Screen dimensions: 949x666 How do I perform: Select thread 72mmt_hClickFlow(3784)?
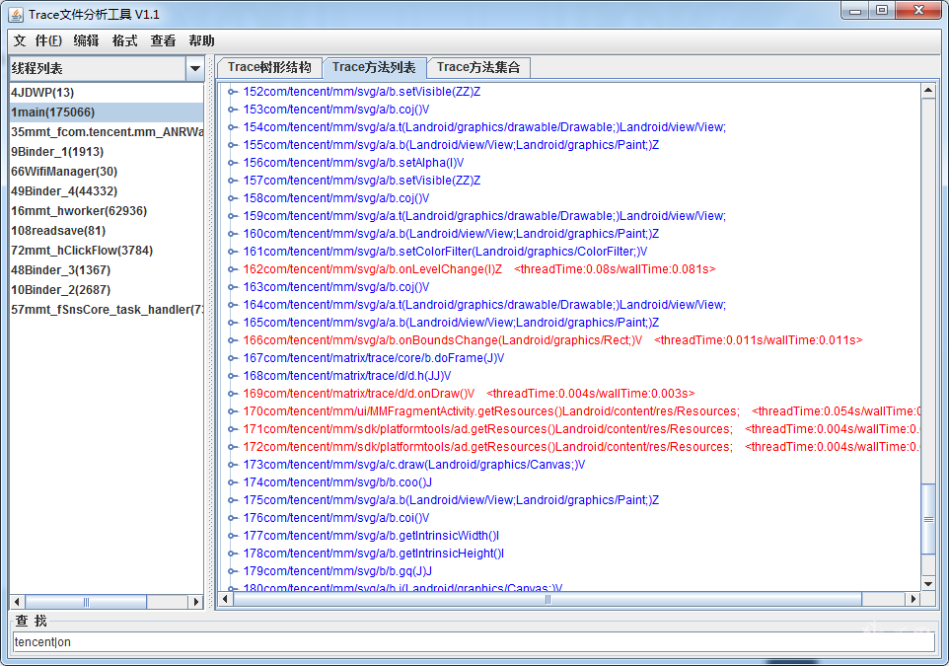pyautogui.click(x=107, y=250)
